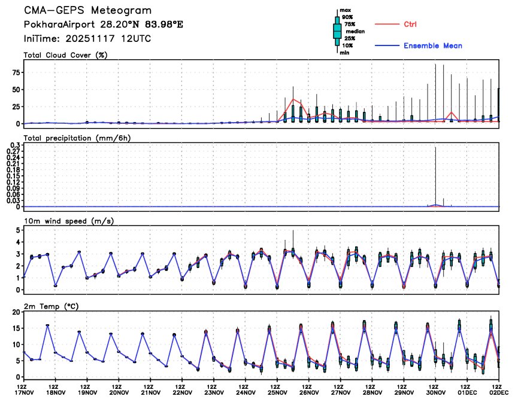Image resolution: width=515 pixels, height=402 pixels.
Task: Click the 12Z 19NOV time axis label
Action: click(87, 390)
